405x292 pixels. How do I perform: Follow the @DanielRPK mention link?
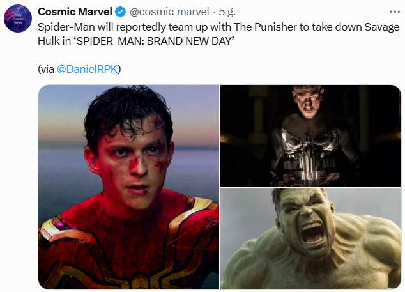pyautogui.click(x=88, y=69)
